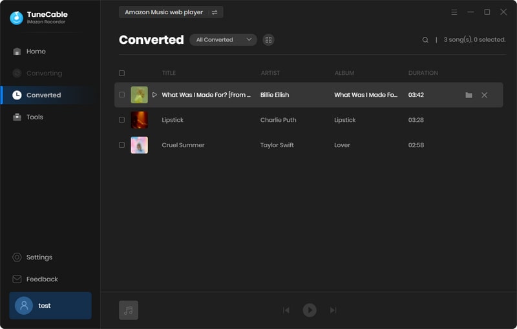This screenshot has height=329, width=517.
Task: Click the Lipstick album cover thumbnail
Action: click(139, 120)
